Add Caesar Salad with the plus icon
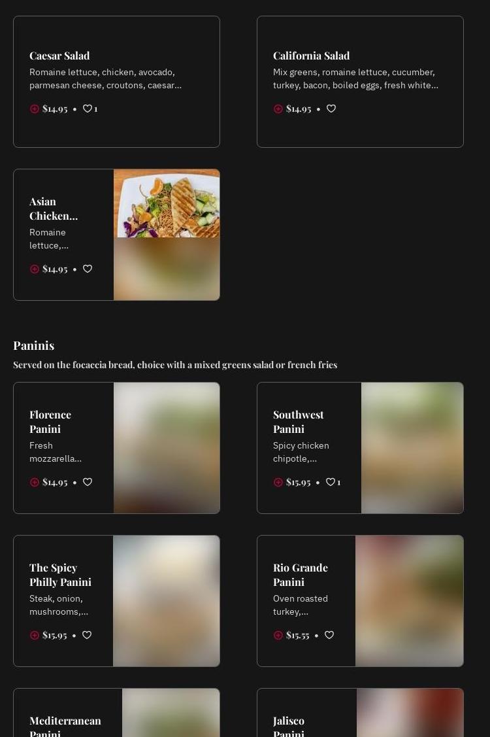This screenshot has height=737, width=490. point(34,109)
